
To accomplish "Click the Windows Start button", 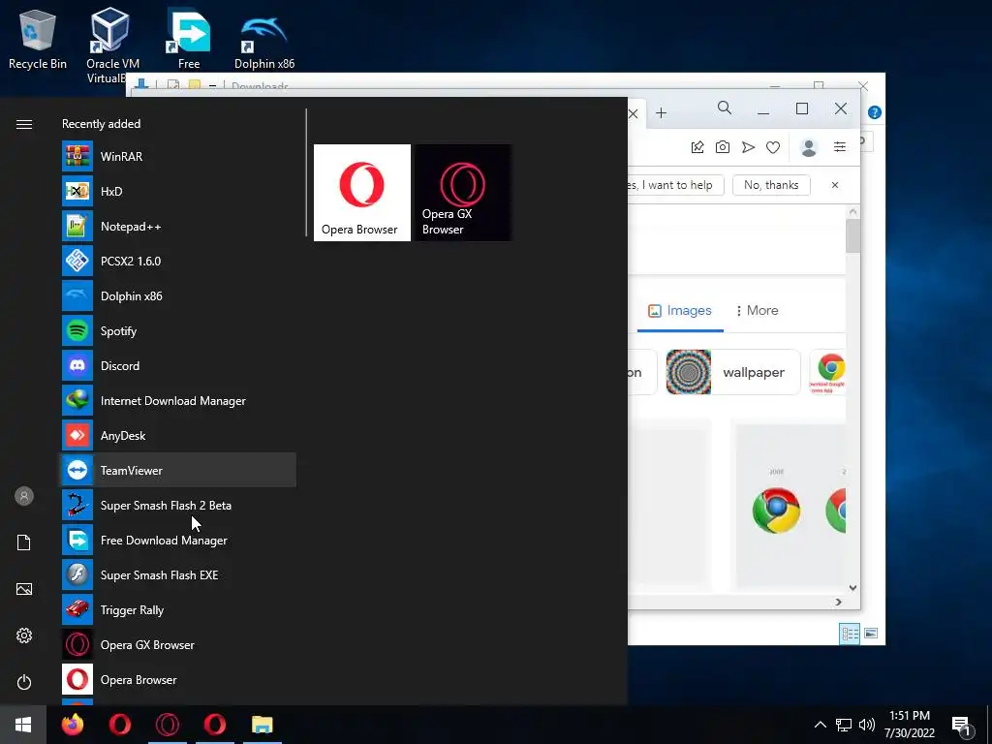I will click(23, 725).
